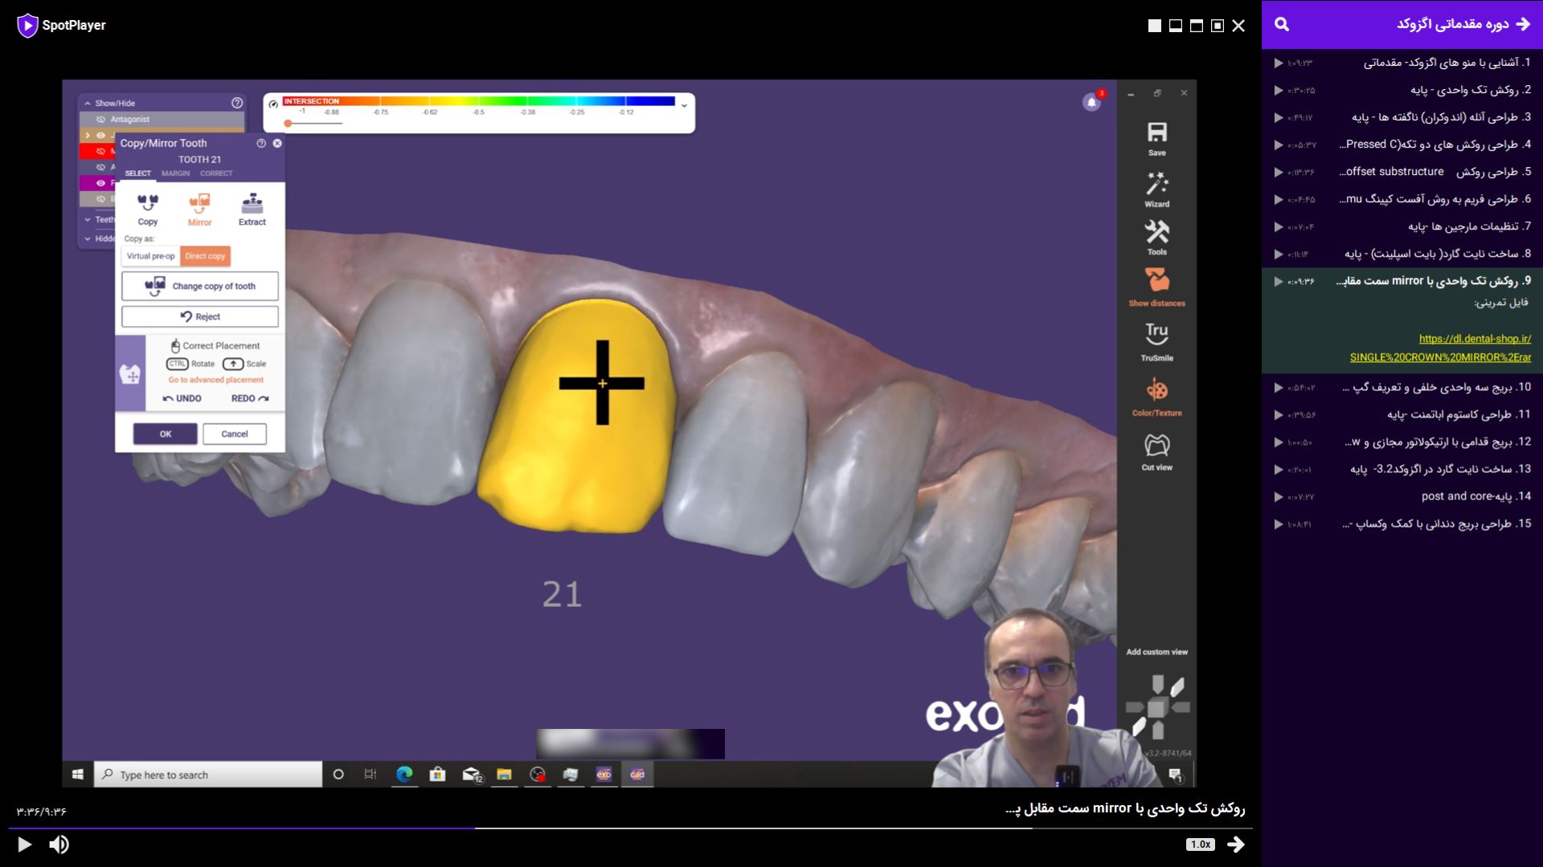
Task: Click the Type here to search box
Action: click(x=209, y=775)
